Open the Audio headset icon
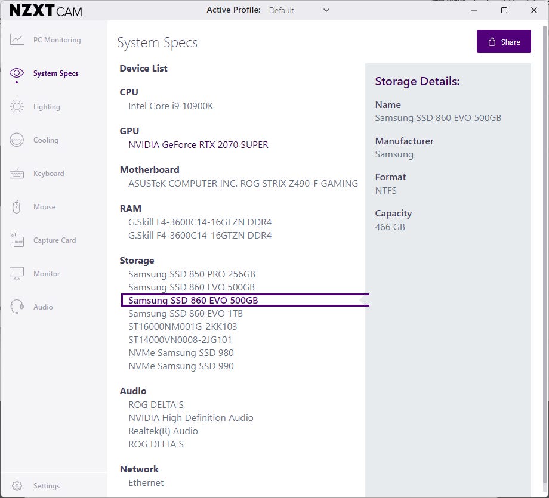549x498 pixels. click(17, 307)
